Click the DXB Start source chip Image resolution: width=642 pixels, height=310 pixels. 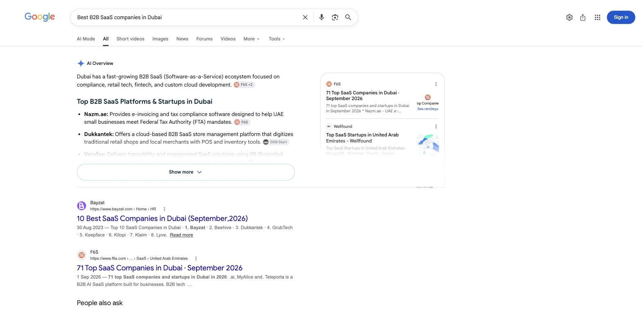pyautogui.click(x=276, y=142)
